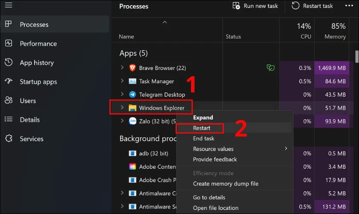Expand the Telegram Desktop process group
The width and height of the screenshot is (359, 214).
pos(122,94)
